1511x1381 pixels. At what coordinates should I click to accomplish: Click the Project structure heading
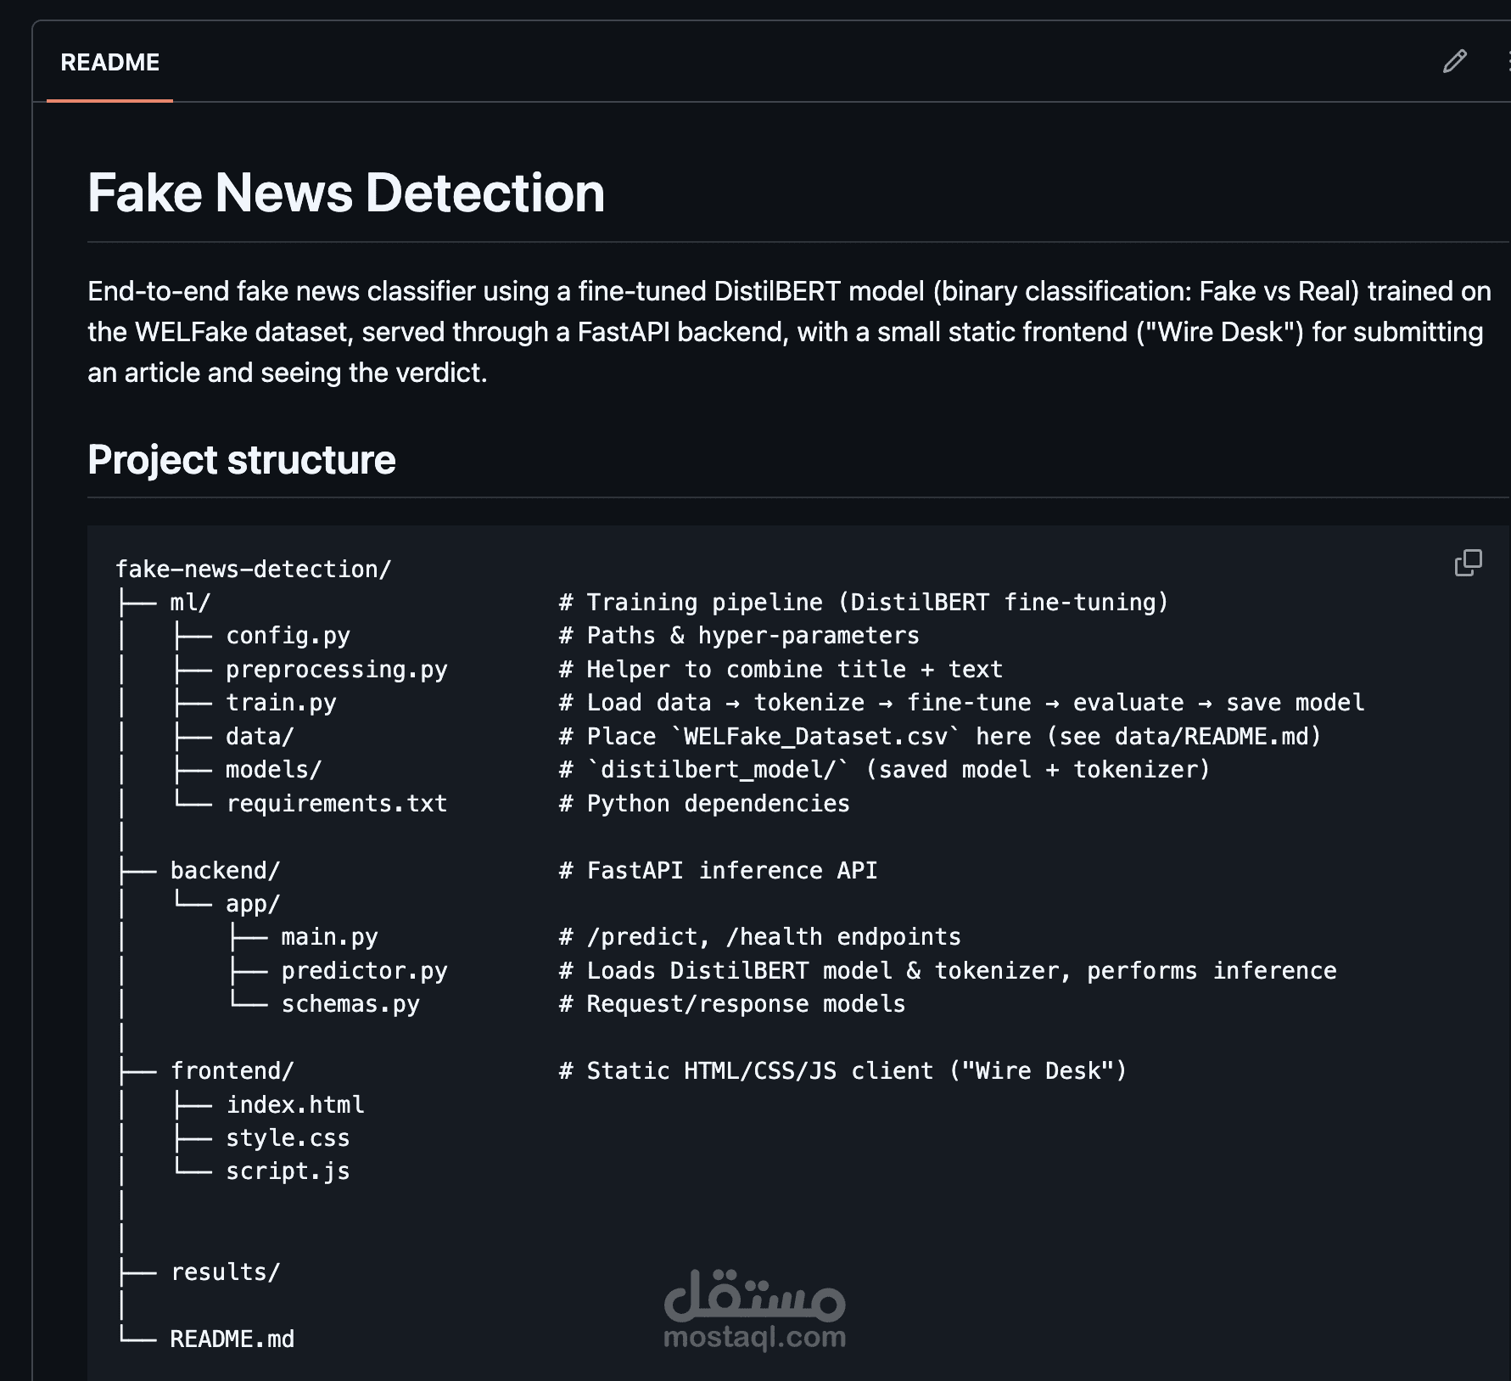point(242,460)
